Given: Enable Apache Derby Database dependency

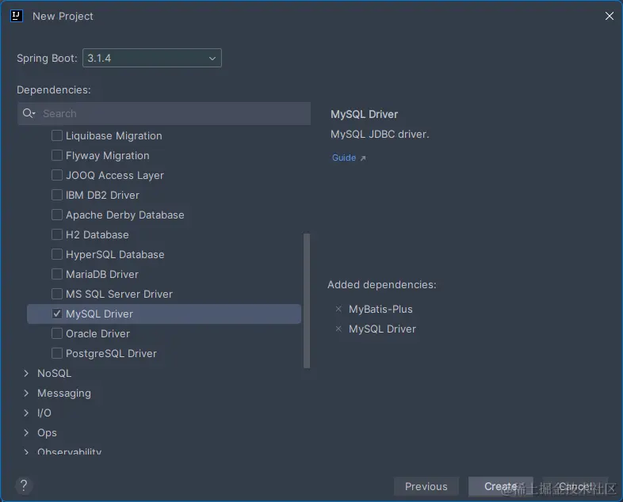Looking at the screenshot, I should [57, 215].
